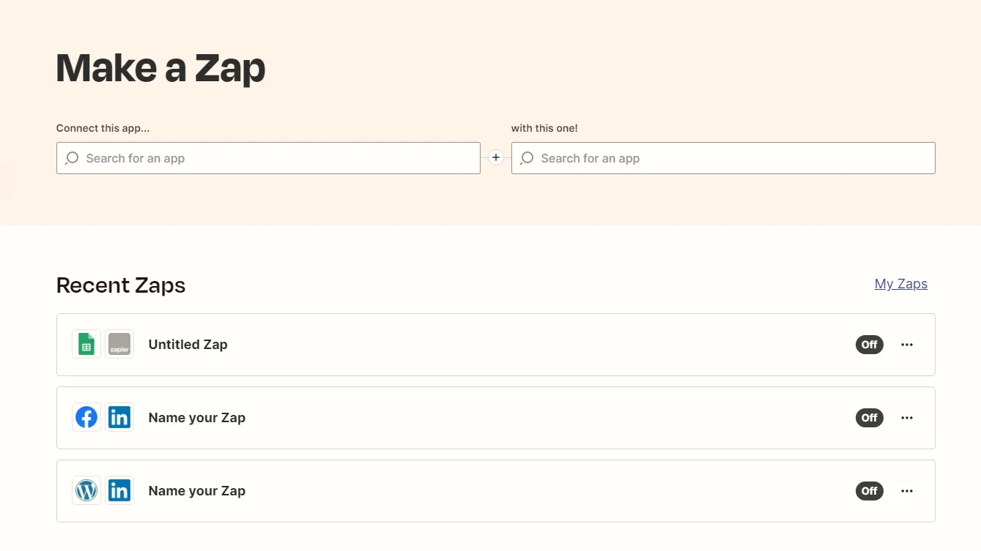Click the Facebook icon in the second Zap

pyautogui.click(x=86, y=418)
